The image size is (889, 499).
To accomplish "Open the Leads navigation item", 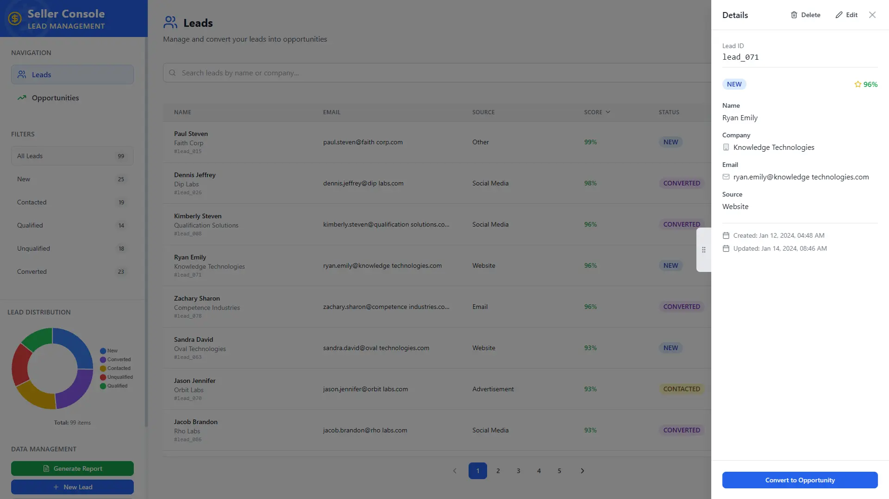I will pyautogui.click(x=72, y=74).
